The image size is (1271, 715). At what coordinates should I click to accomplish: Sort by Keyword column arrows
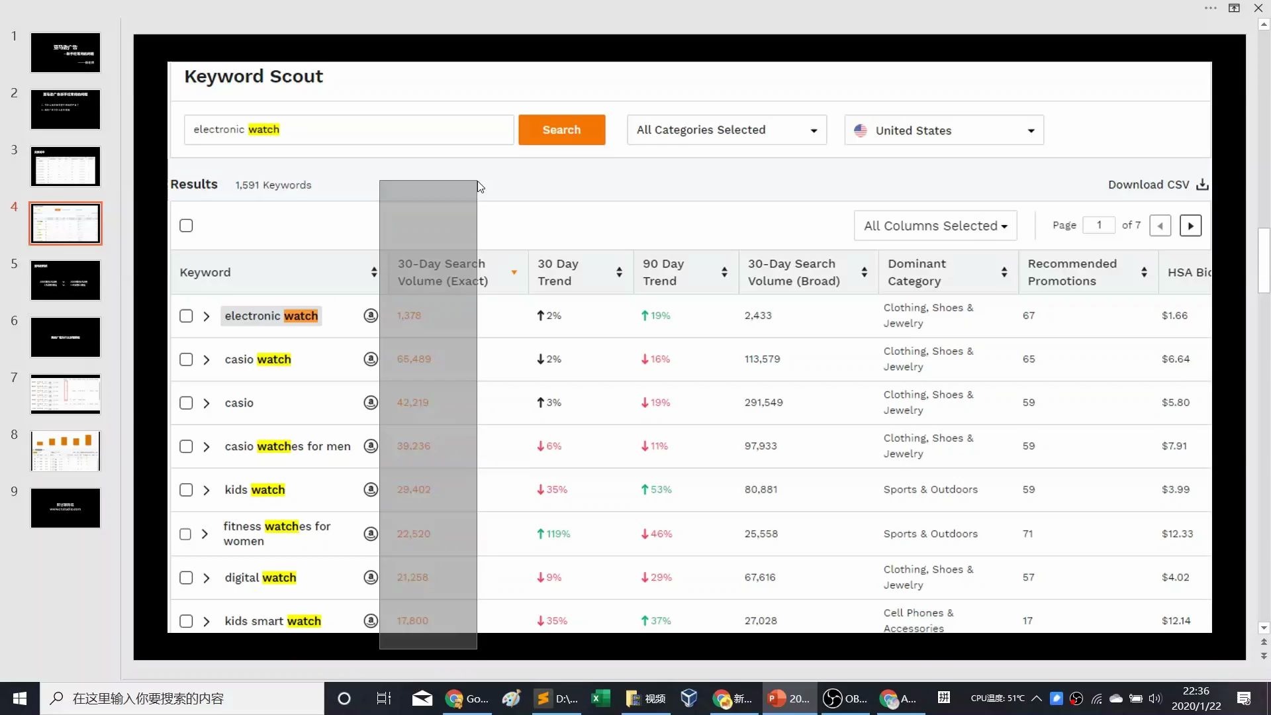[374, 272]
